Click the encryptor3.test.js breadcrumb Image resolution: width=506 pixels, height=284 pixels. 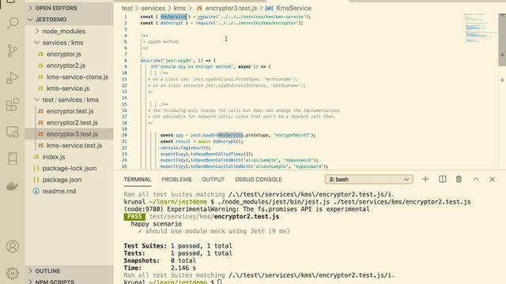click(231, 8)
